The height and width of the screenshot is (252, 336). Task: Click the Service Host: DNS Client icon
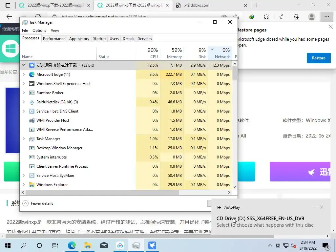coord(32,111)
